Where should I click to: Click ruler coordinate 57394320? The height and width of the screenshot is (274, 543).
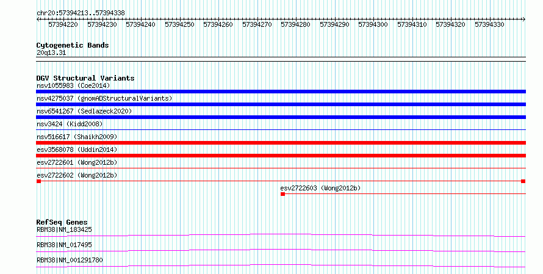point(450,24)
